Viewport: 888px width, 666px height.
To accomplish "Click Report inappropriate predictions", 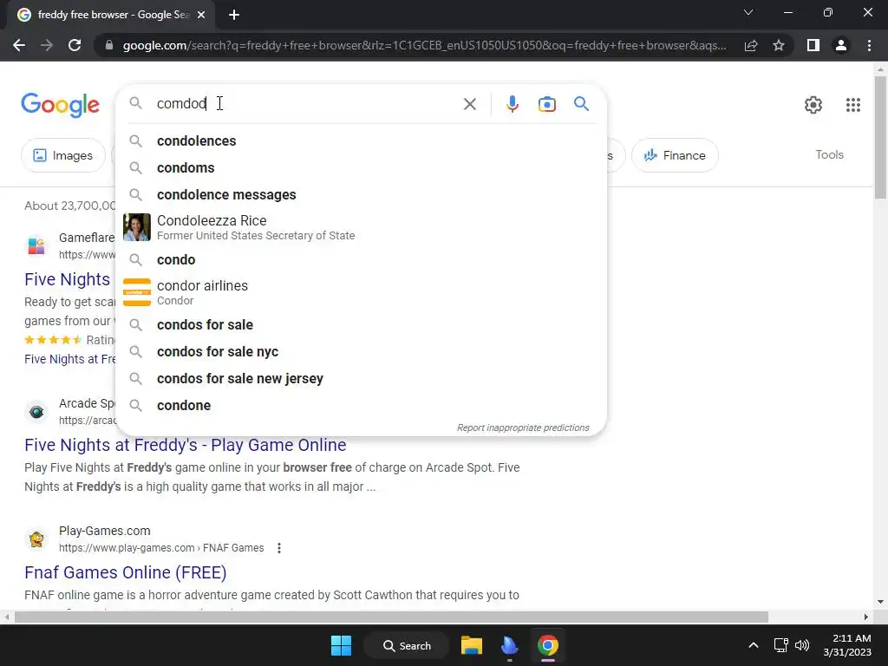I will pos(523,428).
